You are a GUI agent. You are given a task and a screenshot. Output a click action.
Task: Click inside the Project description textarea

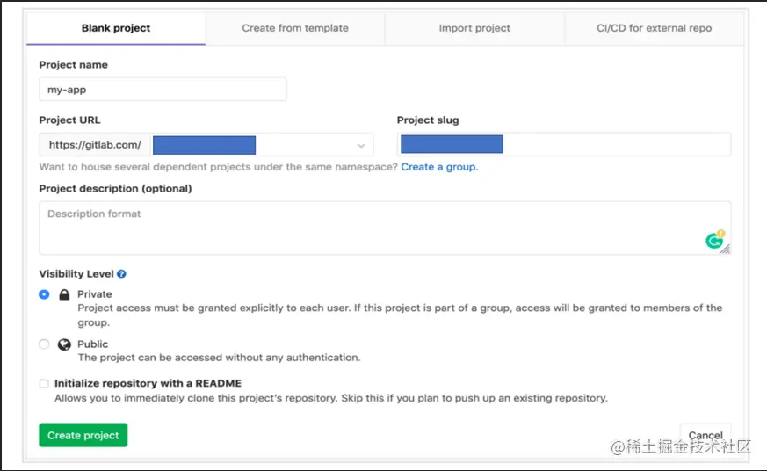pos(385,228)
